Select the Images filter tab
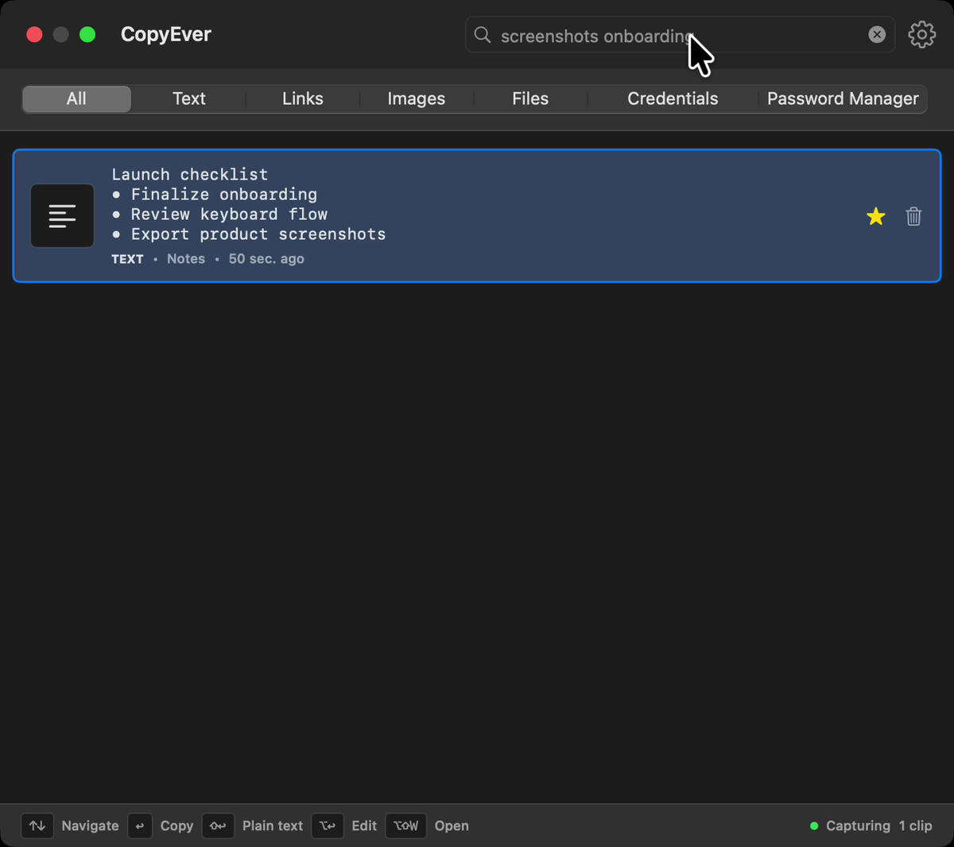Viewport: 954px width, 847px height. (x=417, y=99)
